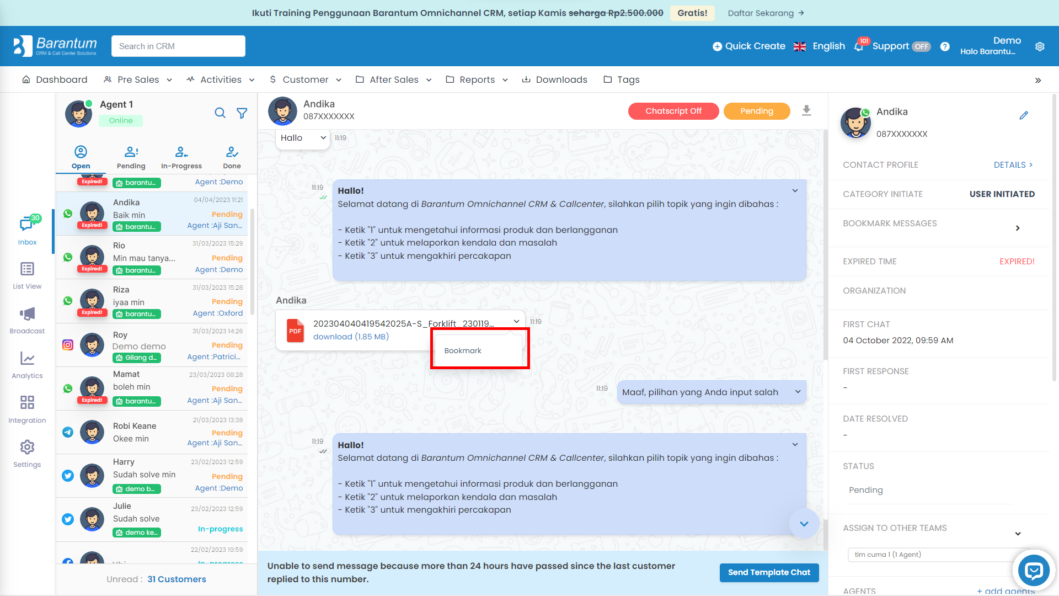Open Downloads menu item
The height and width of the screenshot is (596, 1059).
(x=554, y=79)
